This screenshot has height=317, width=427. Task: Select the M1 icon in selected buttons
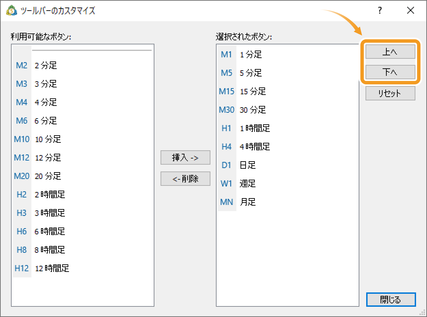pyautogui.click(x=226, y=55)
